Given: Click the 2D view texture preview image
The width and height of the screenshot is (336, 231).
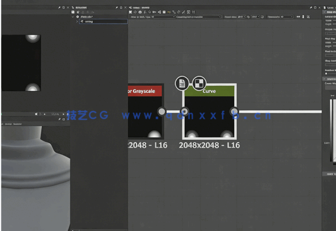Looking at the screenshot, I should pyautogui.click(x=21, y=63).
